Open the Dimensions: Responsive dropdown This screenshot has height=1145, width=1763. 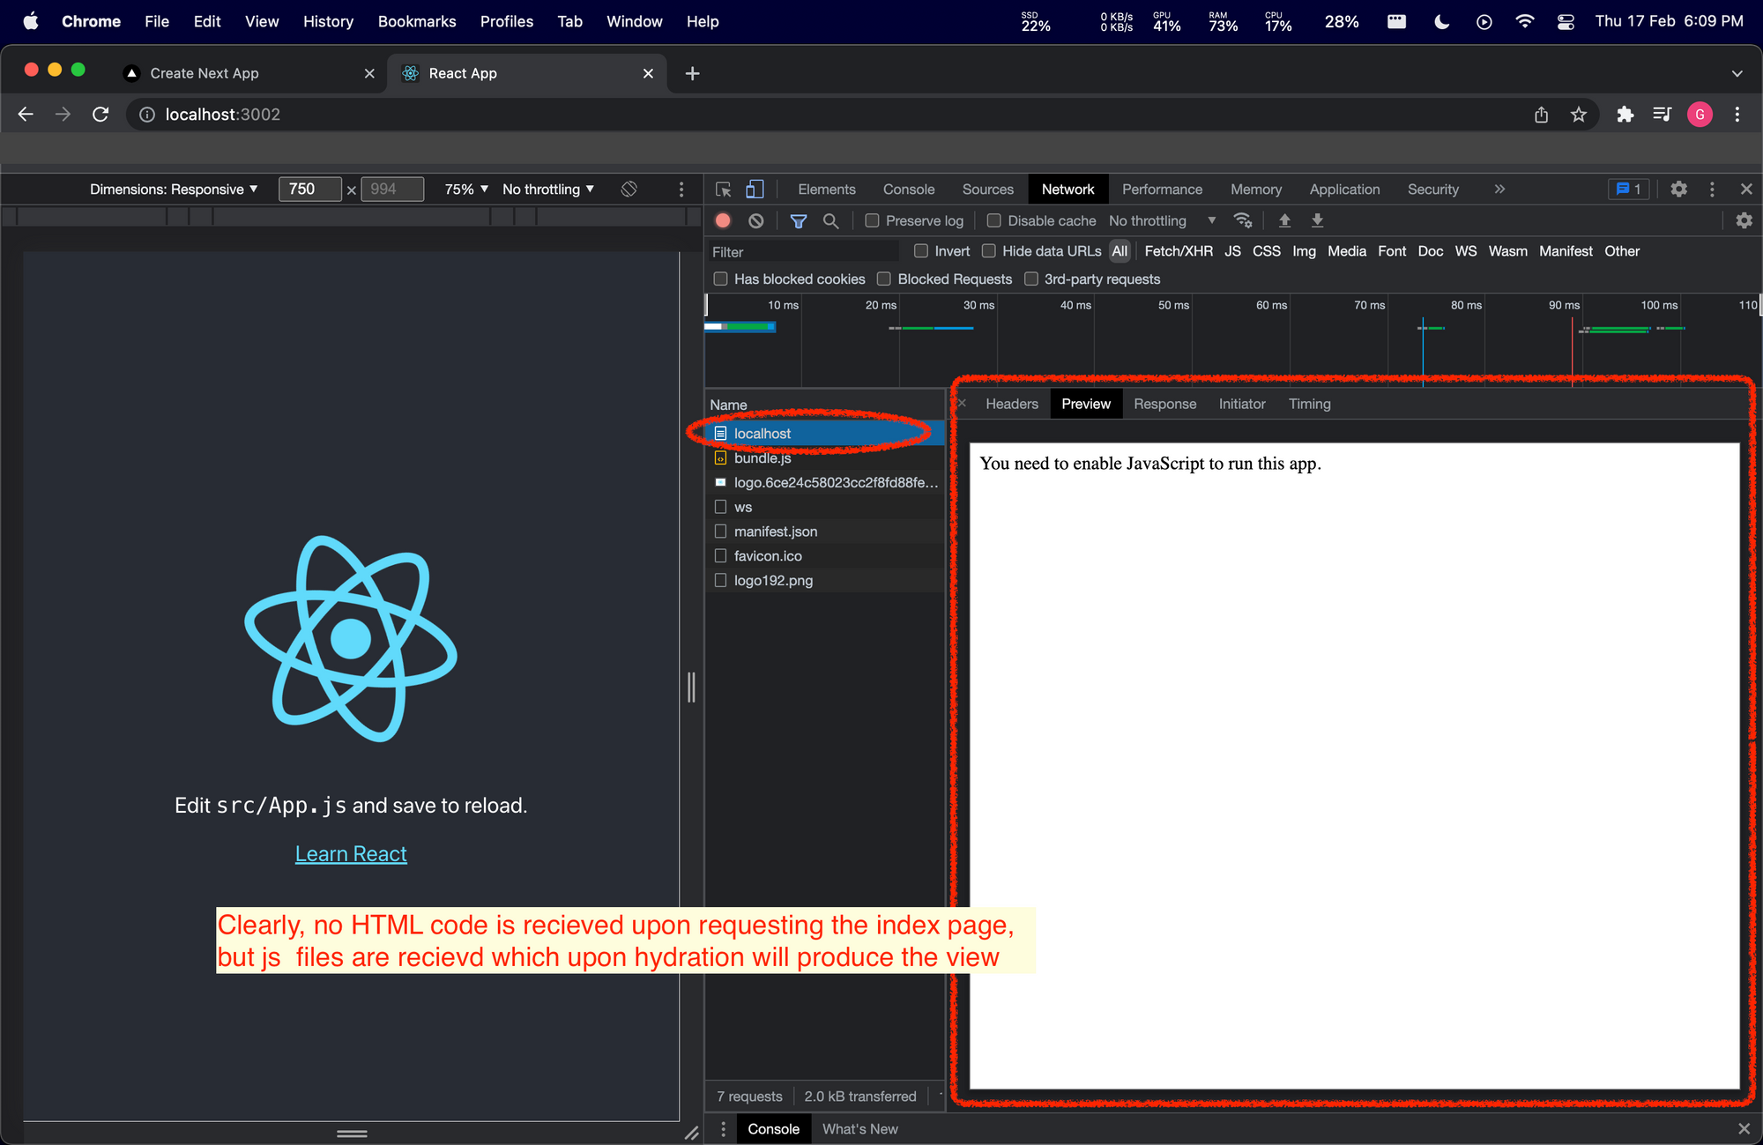tap(174, 190)
